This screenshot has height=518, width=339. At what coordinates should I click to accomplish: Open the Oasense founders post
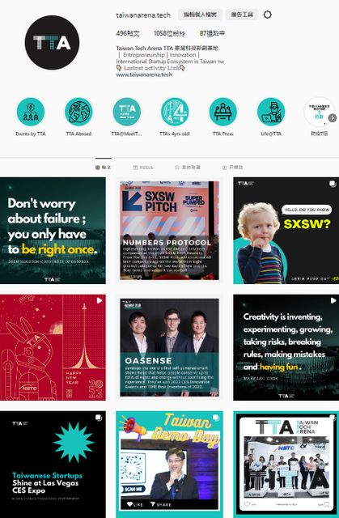(x=169, y=347)
